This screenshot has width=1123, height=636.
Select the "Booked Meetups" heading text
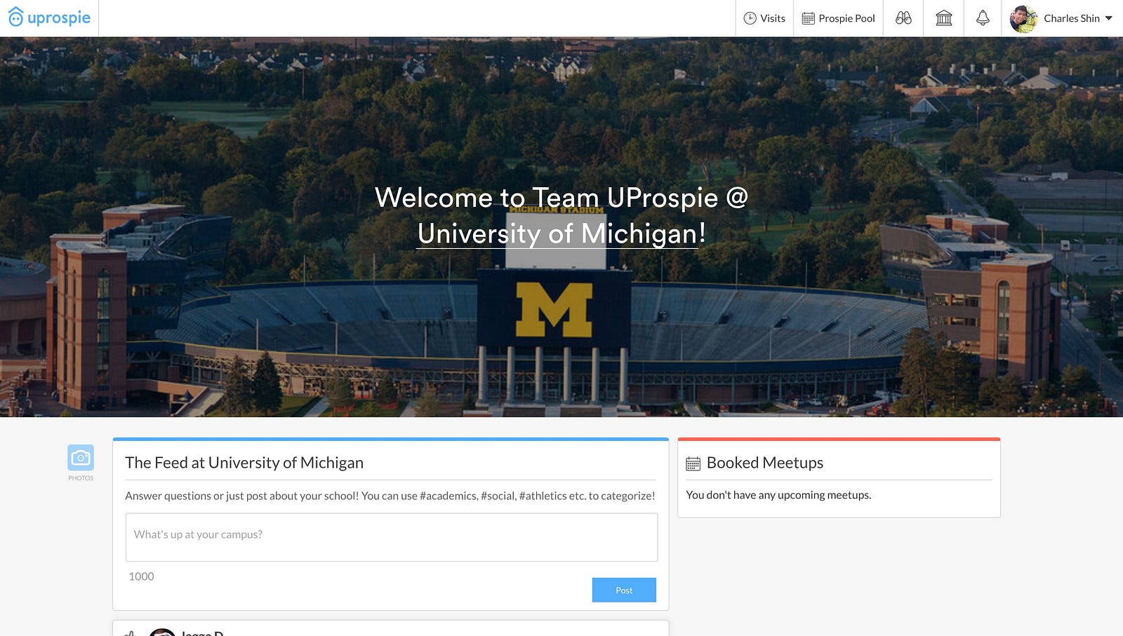[x=765, y=463]
